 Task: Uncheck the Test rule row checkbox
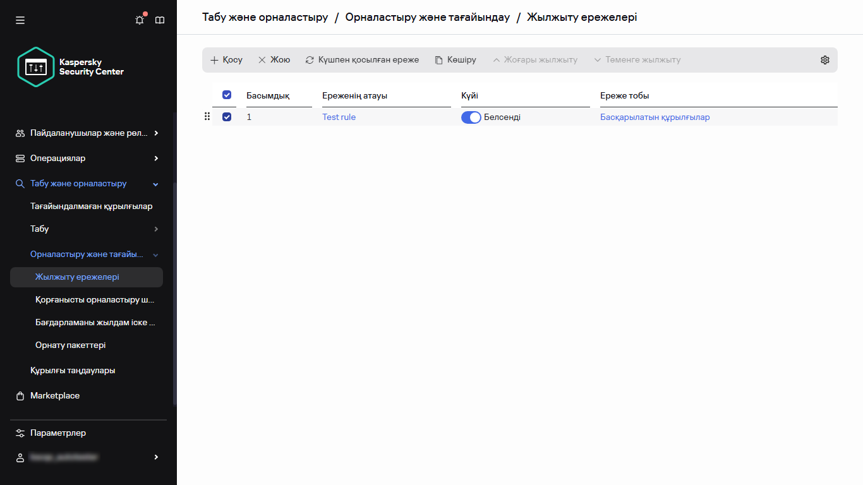226,117
